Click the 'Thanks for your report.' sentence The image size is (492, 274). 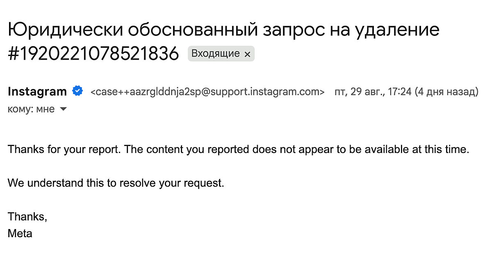pyautogui.click(x=64, y=149)
